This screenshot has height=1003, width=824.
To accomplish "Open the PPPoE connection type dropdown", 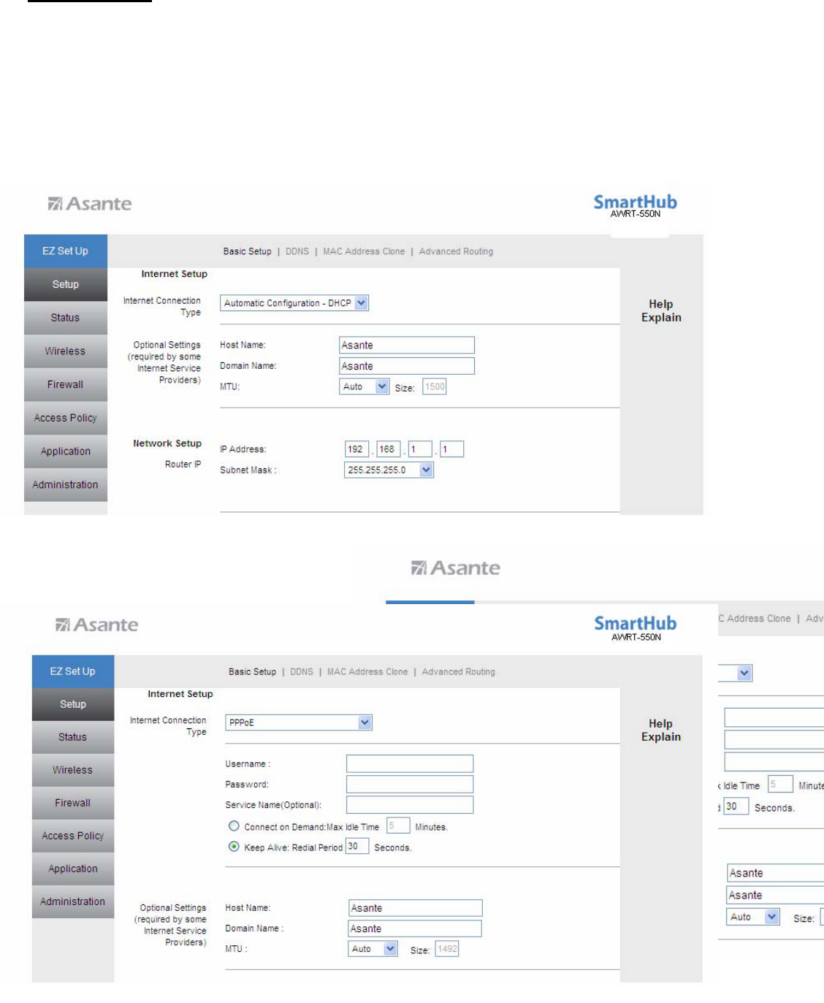I will (299, 722).
